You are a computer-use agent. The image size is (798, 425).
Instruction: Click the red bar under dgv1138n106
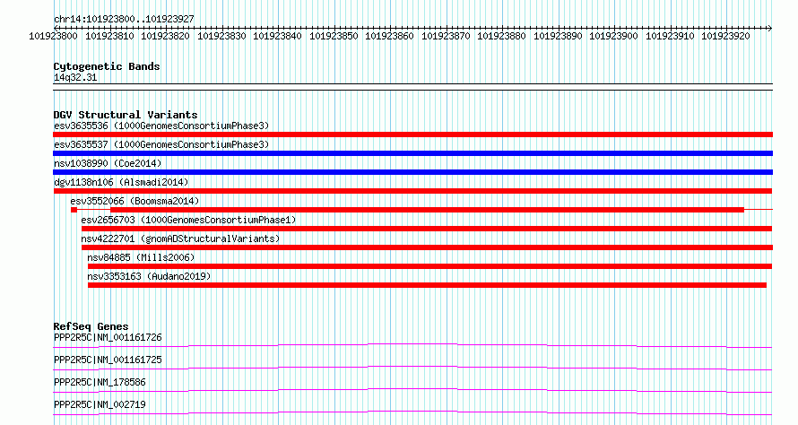point(412,191)
